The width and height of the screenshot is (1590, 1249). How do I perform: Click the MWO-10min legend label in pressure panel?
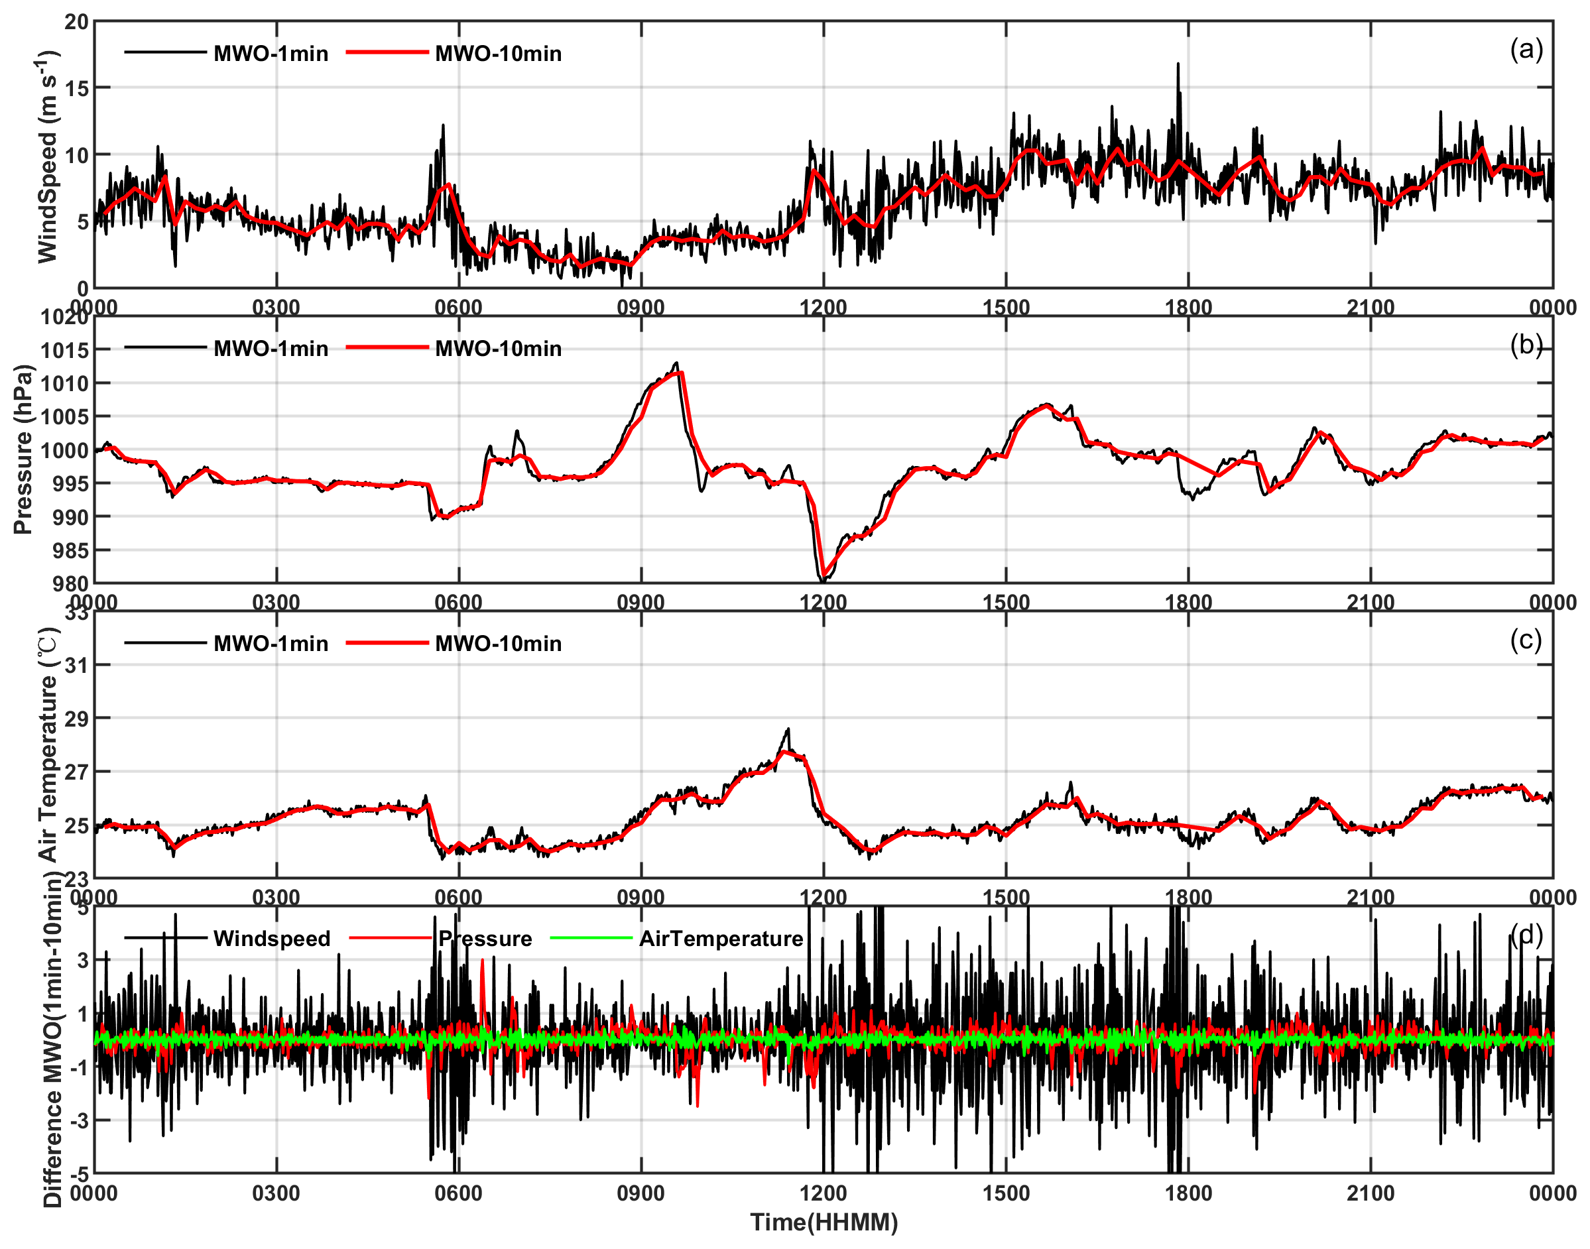point(498,349)
